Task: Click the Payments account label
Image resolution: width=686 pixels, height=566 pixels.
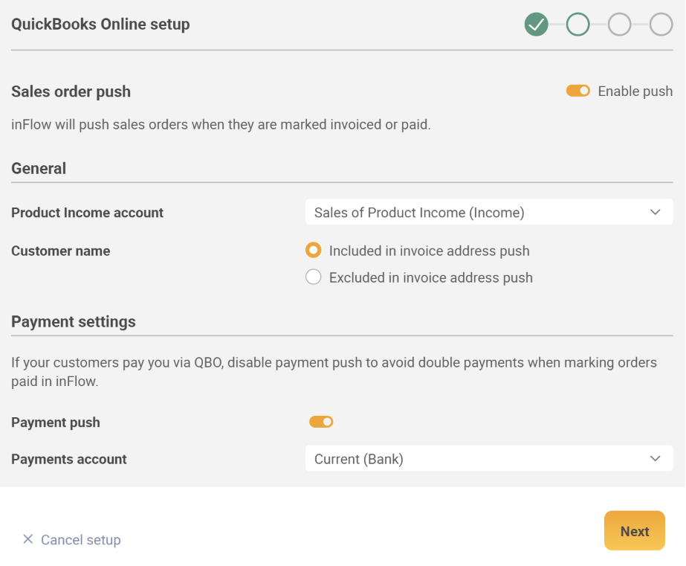Action: [x=68, y=459]
